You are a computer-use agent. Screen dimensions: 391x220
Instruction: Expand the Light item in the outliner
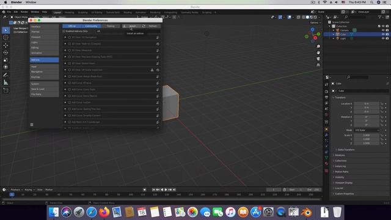[334, 38]
